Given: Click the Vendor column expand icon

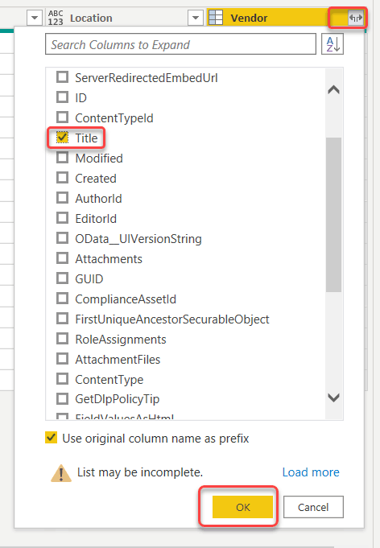Looking at the screenshot, I should click(x=356, y=18).
